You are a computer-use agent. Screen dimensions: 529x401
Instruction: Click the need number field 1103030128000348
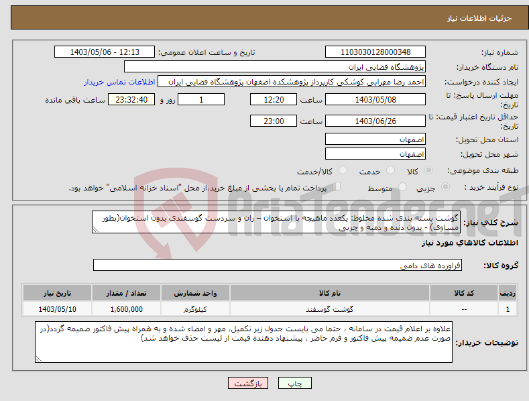tap(375, 52)
